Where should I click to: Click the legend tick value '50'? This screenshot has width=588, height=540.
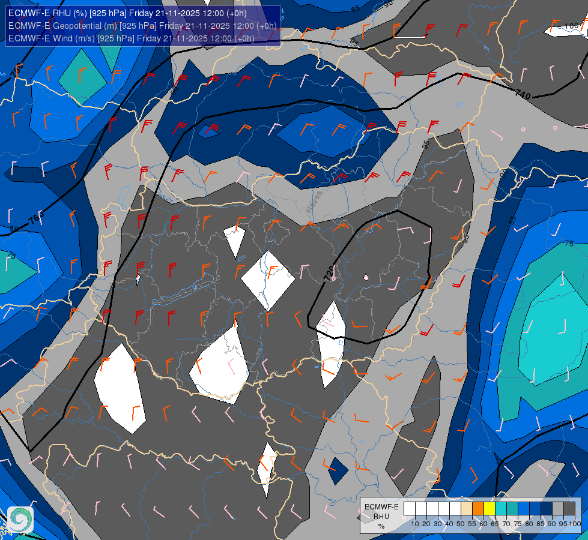click(461, 524)
